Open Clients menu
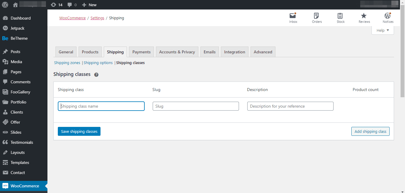Image resolution: width=405 pixels, height=193 pixels. click(24, 112)
